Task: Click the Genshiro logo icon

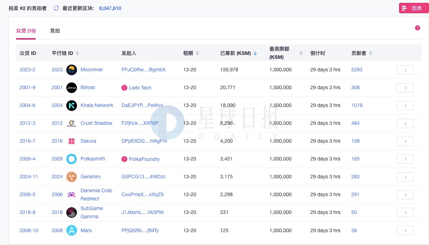Action: point(72,177)
